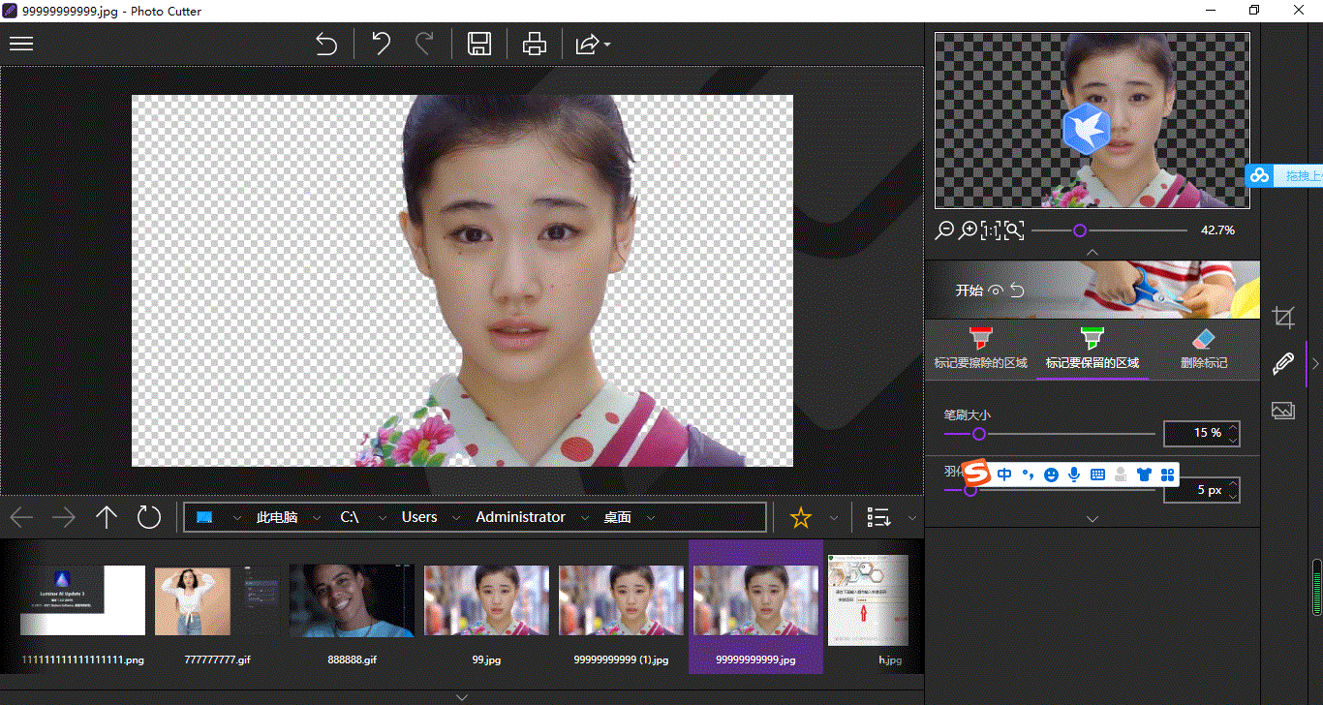
Task: Go forward in the file browser
Action: click(x=64, y=517)
